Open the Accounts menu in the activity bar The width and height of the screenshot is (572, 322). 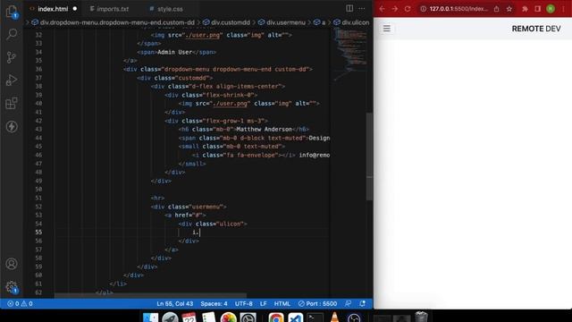tap(12, 264)
